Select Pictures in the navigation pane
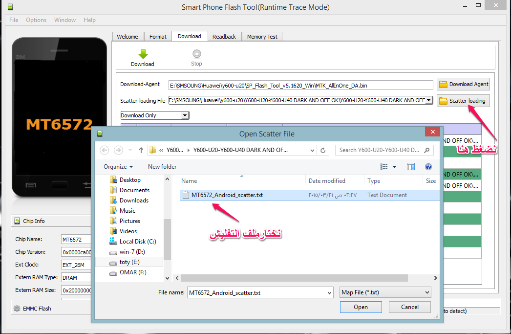511x334 pixels. tap(130, 221)
